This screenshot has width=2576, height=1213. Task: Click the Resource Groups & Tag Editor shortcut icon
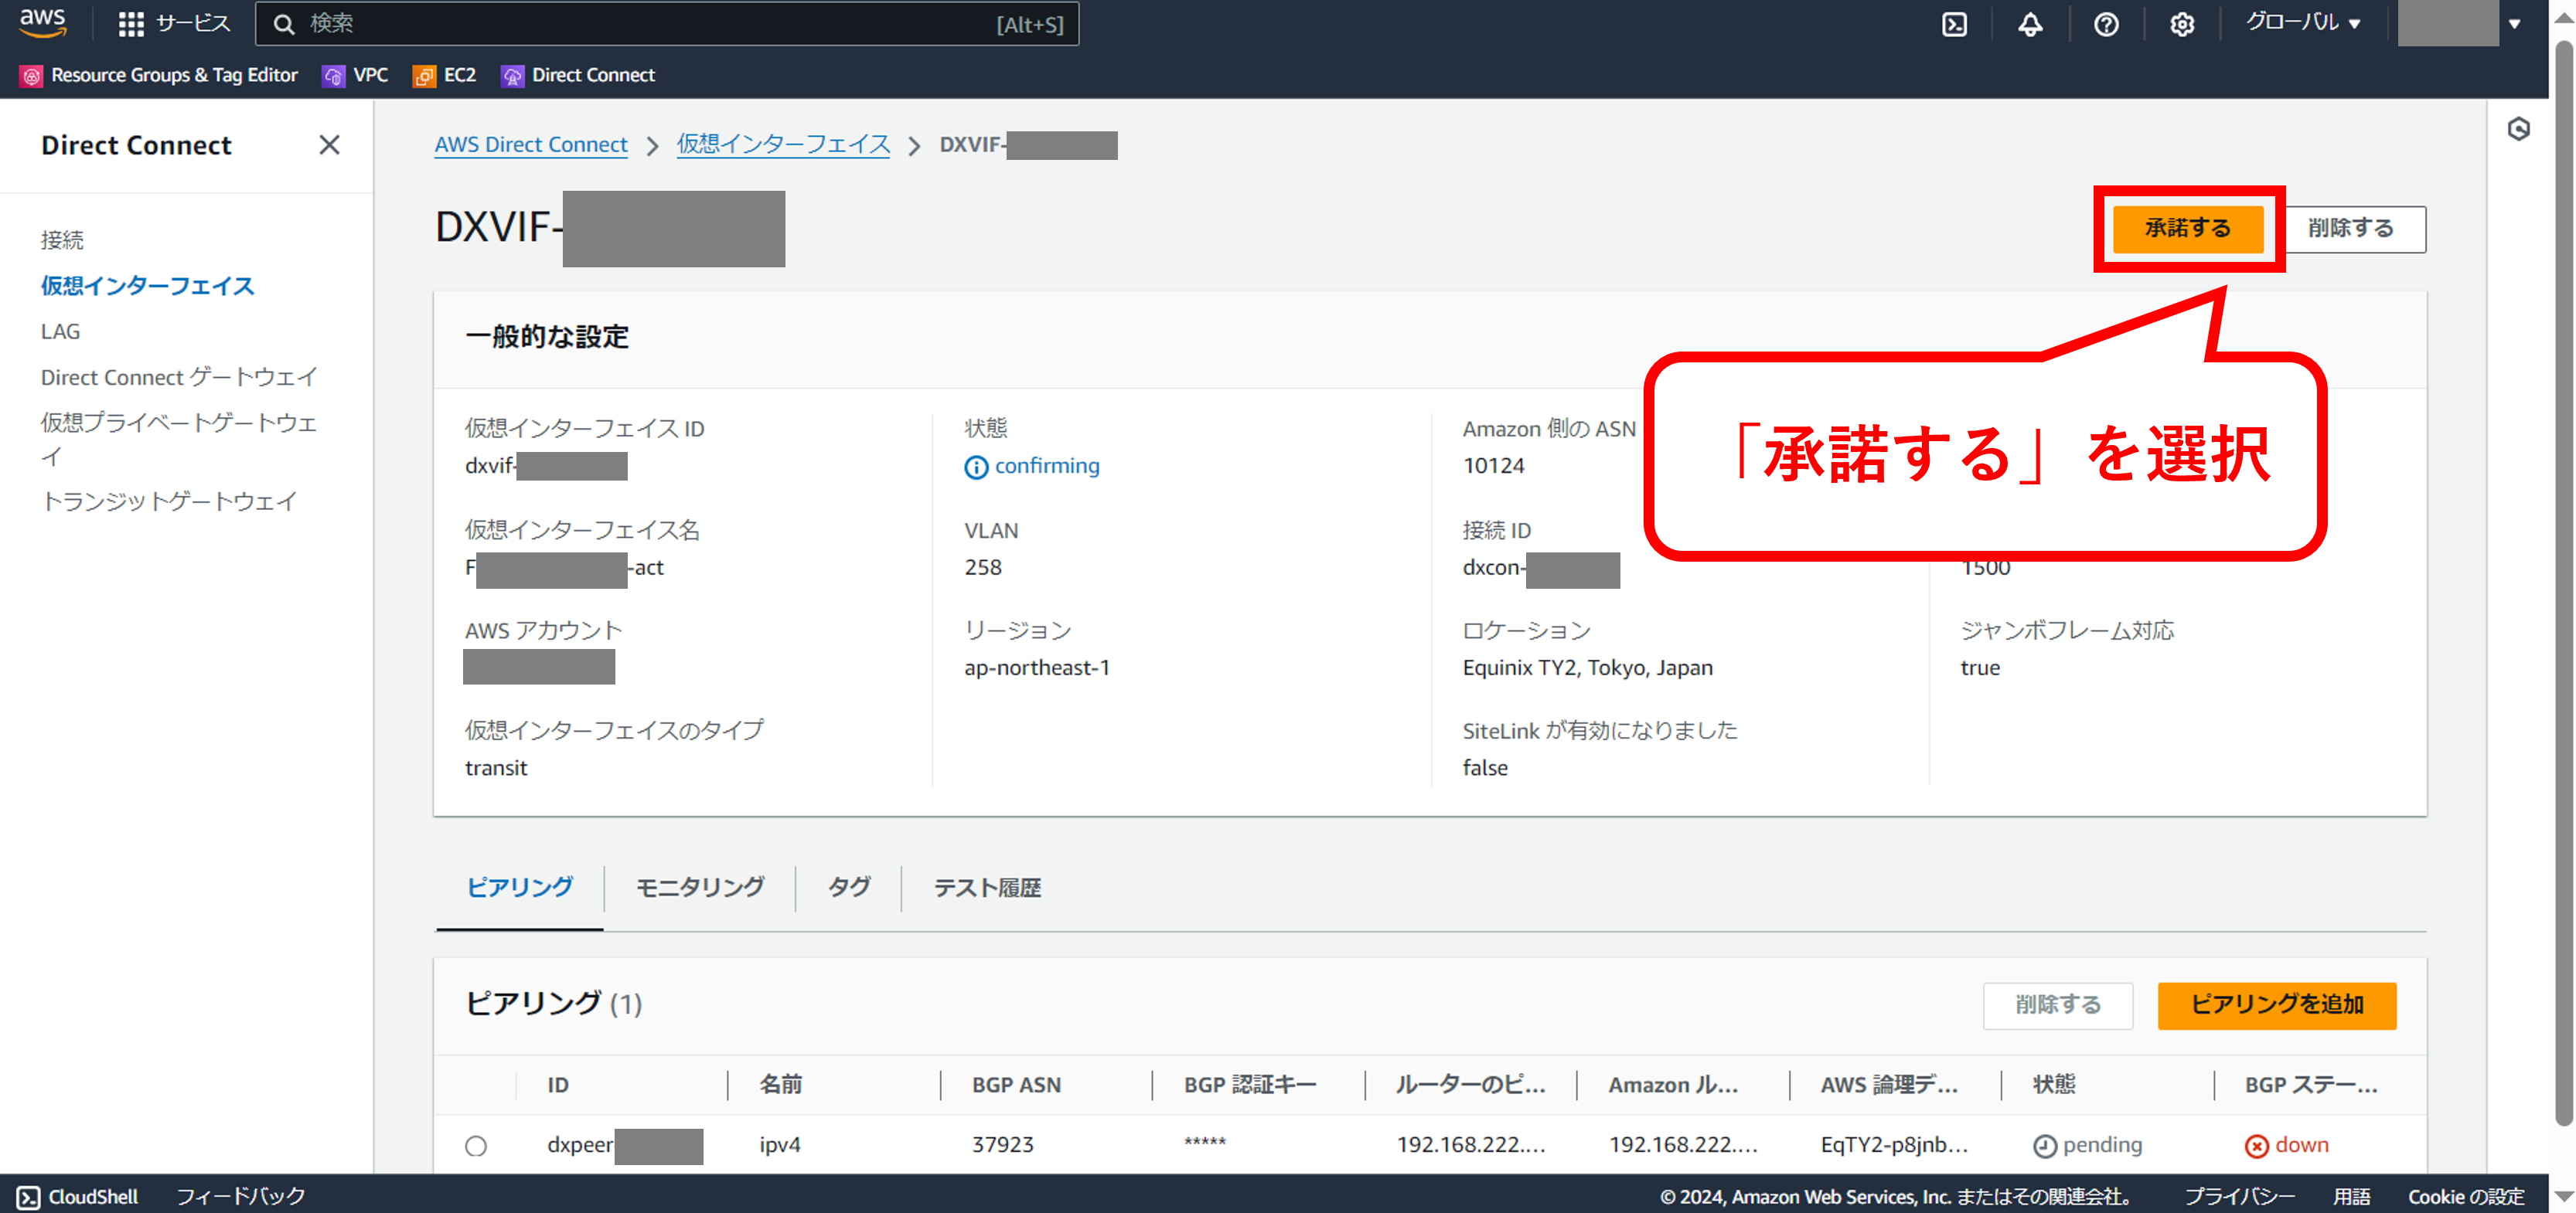click(31, 76)
